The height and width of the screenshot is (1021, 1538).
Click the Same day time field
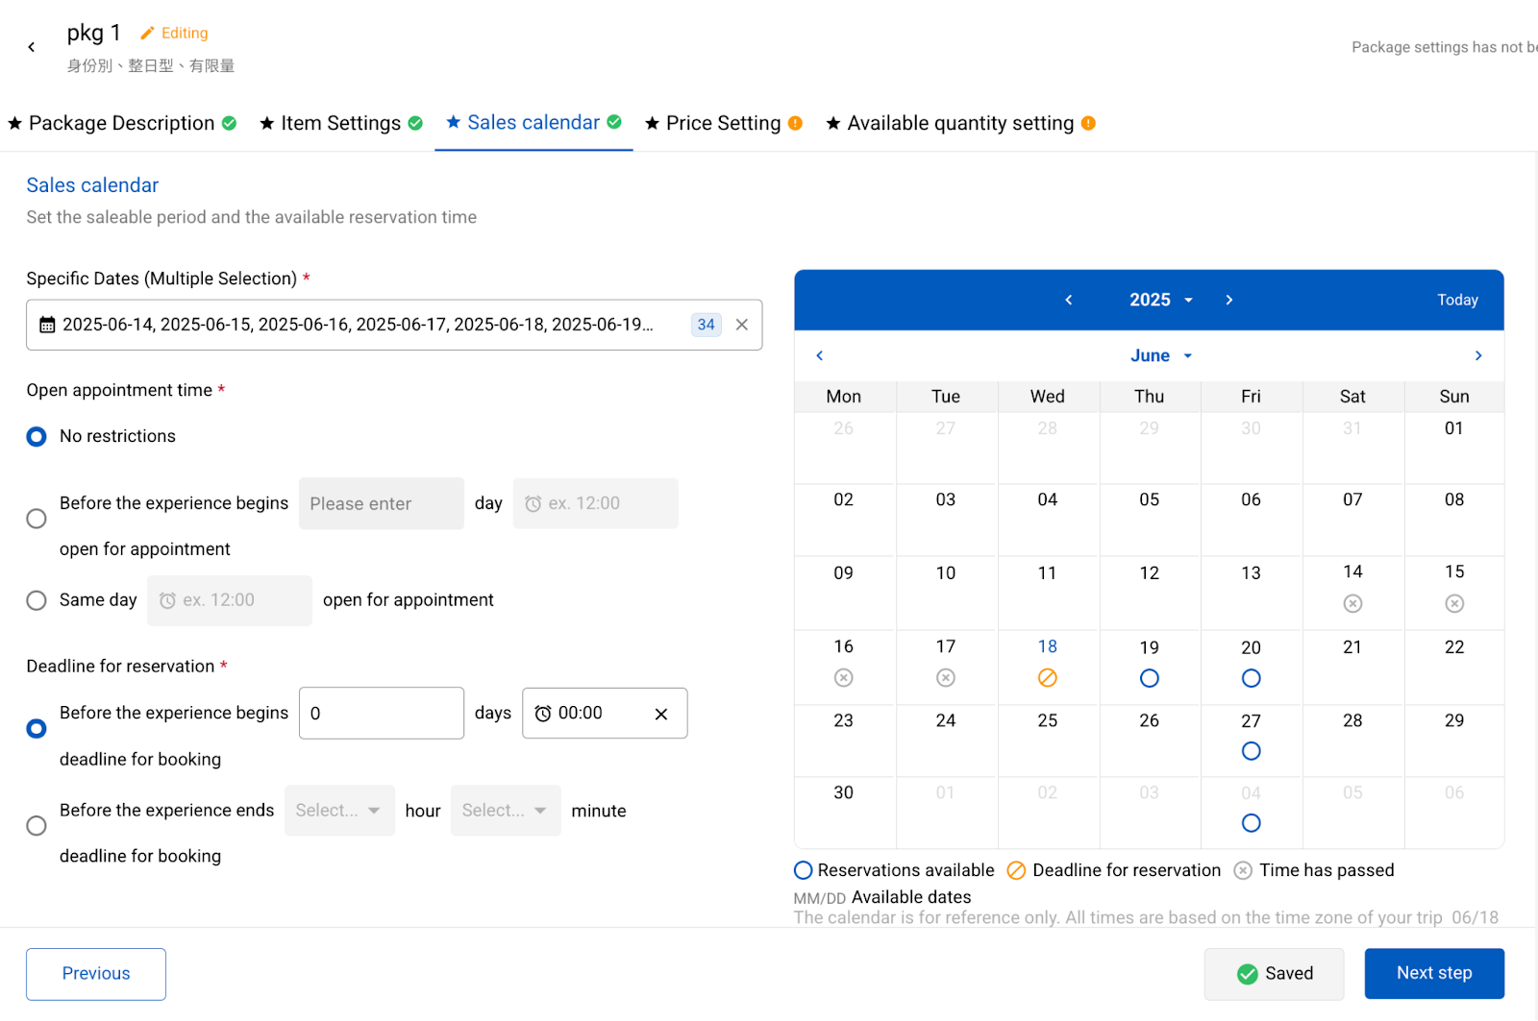(x=230, y=600)
